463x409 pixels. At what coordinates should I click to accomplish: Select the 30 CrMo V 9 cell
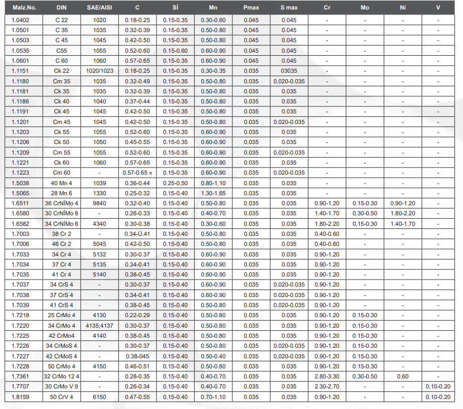pos(61,386)
